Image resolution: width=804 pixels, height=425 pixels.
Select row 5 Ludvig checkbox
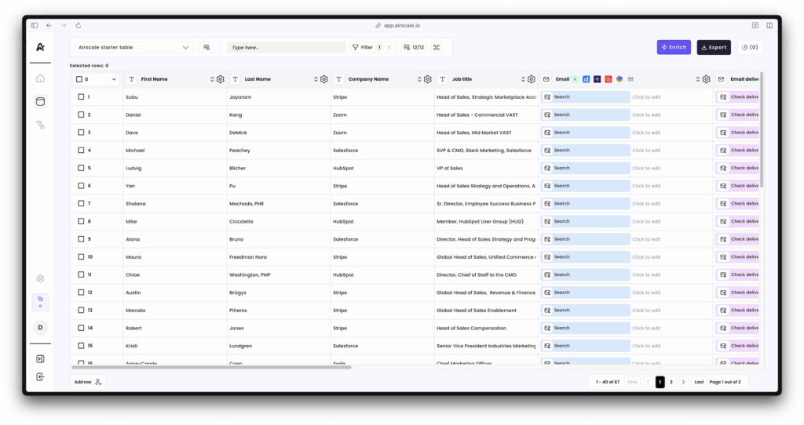[81, 168]
